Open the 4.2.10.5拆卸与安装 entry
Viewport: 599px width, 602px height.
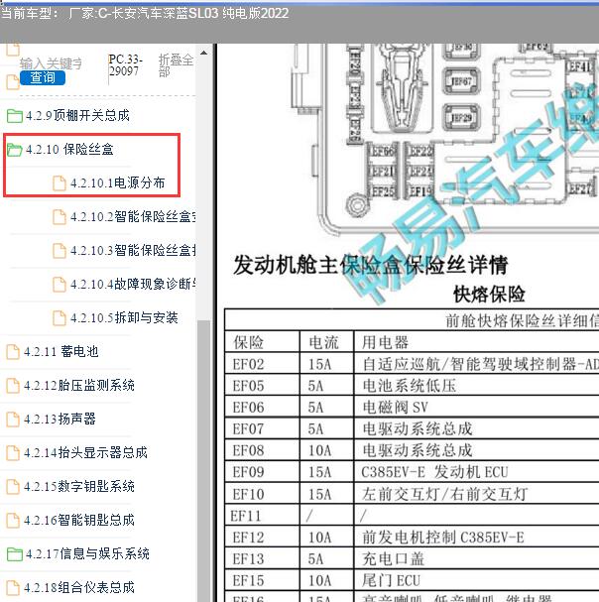[x=124, y=318]
